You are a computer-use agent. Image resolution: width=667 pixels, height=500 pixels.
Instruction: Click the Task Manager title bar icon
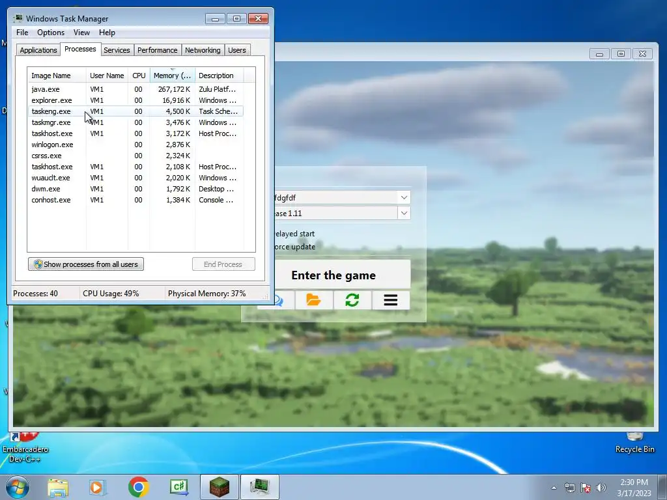pos(18,18)
